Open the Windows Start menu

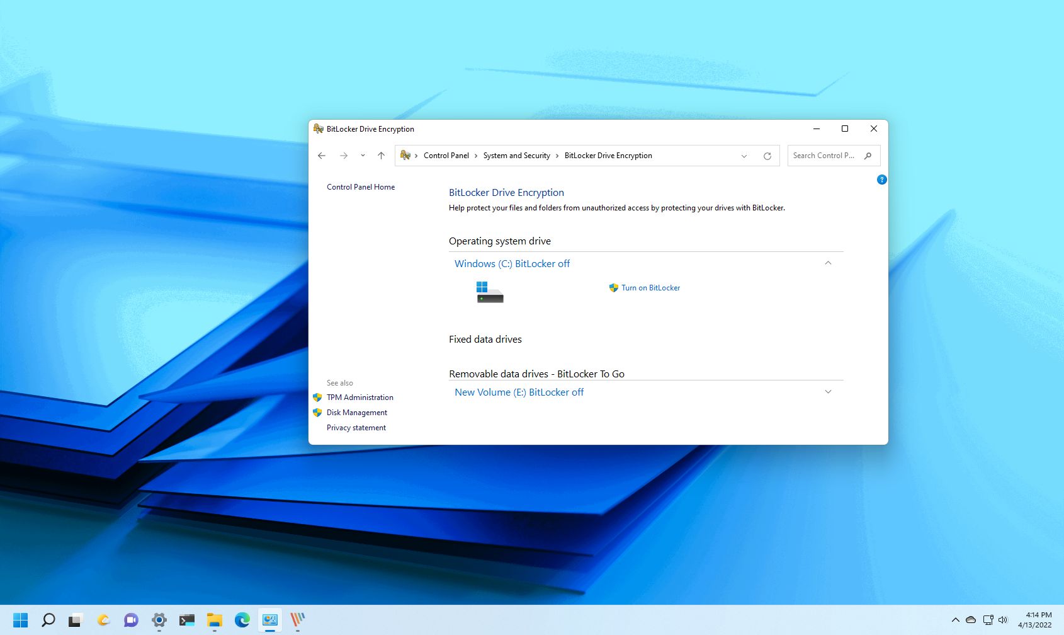tap(20, 620)
